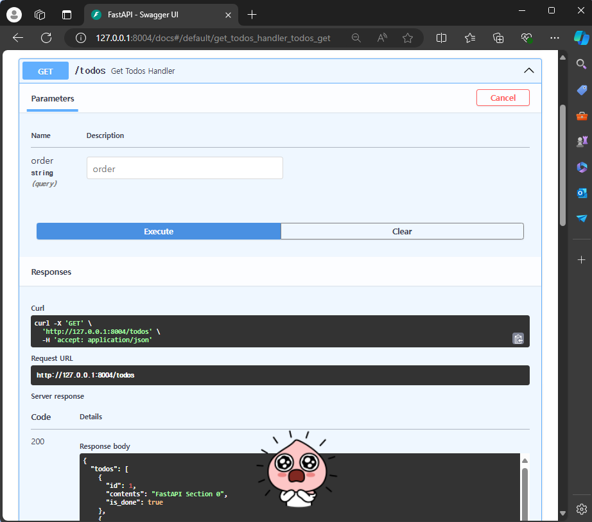
Task: Open sidebar search icon
Action: [x=582, y=64]
